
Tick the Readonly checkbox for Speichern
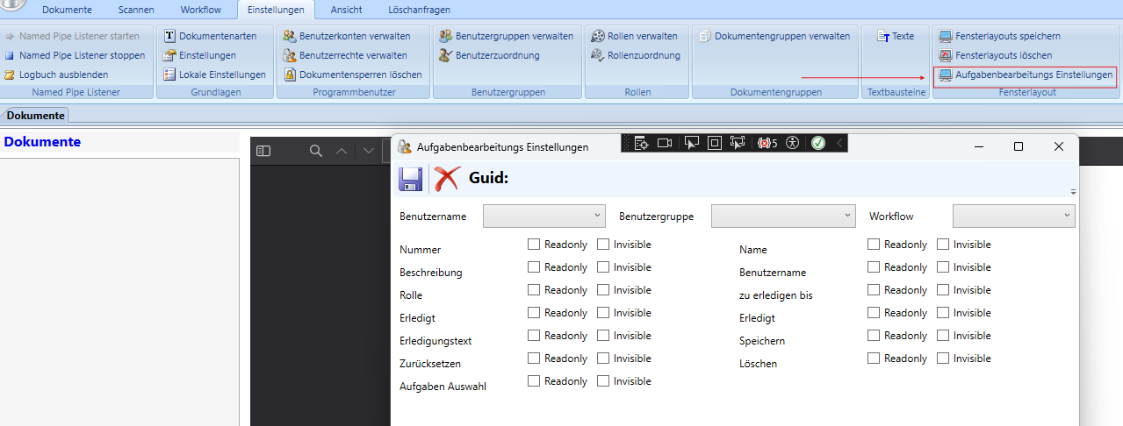(x=874, y=336)
